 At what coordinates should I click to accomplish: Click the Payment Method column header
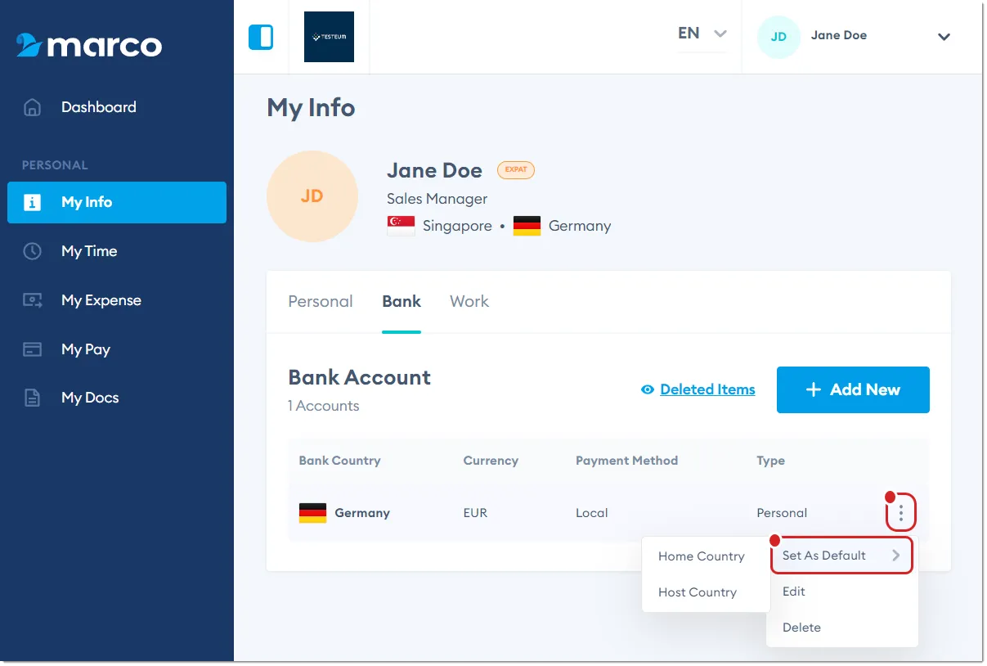pos(626,461)
